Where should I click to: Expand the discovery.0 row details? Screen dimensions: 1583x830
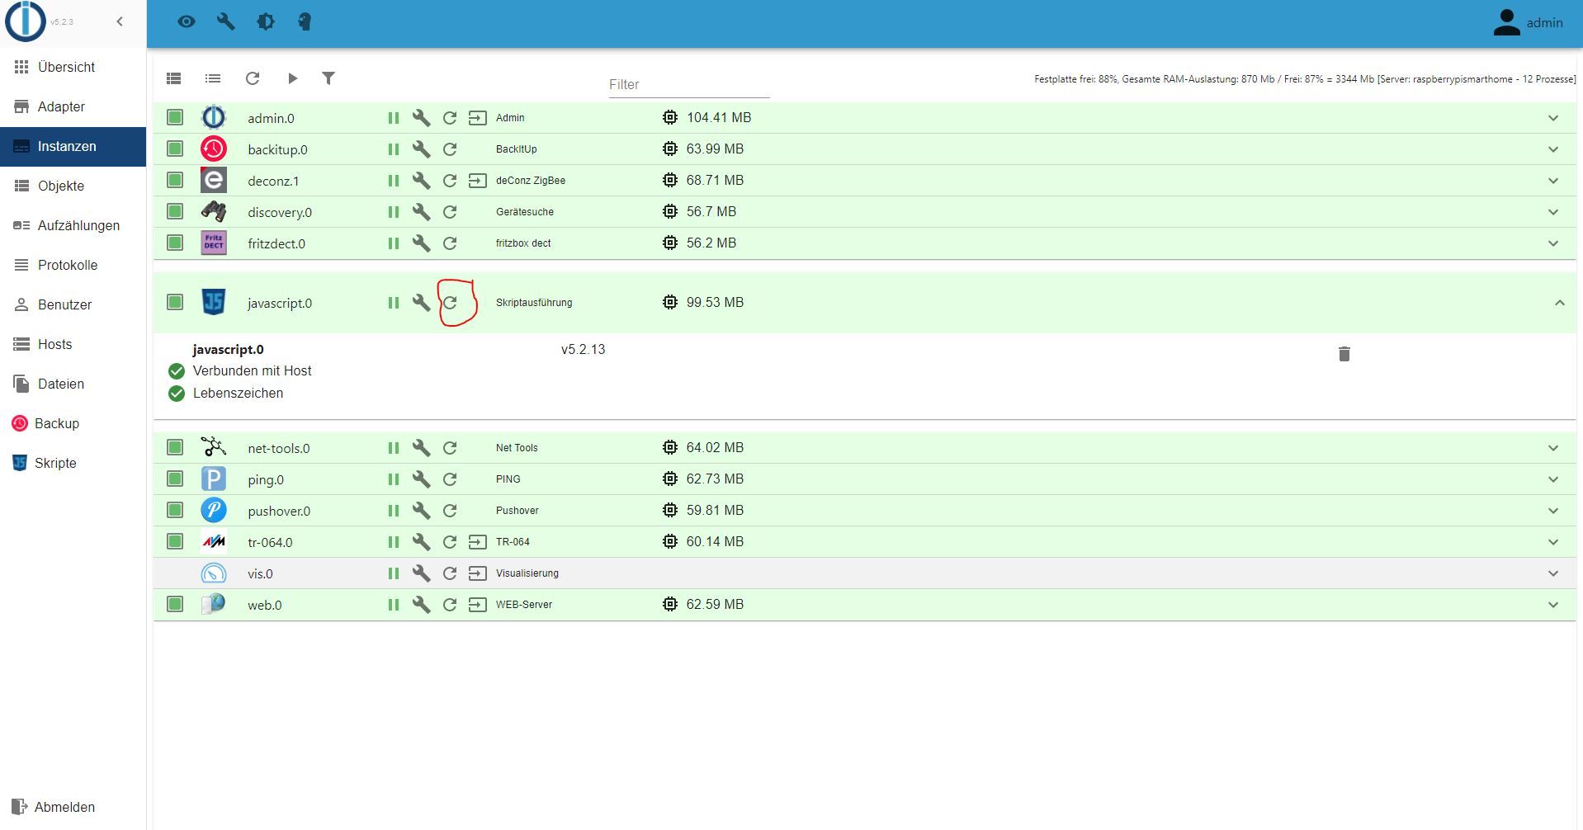tap(1553, 212)
